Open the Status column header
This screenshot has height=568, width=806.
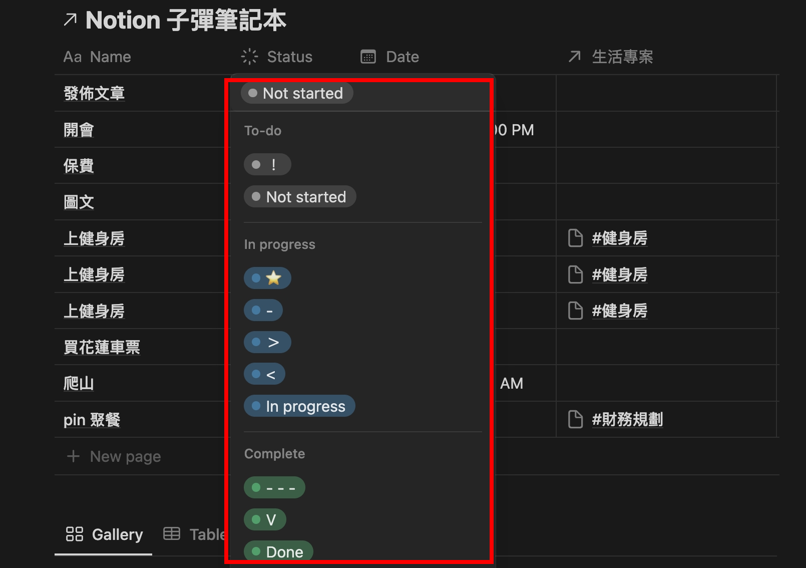[x=277, y=57]
